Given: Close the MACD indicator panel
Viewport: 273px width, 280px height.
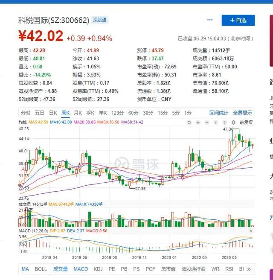Looking at the screenshot, I should (251, 231).
